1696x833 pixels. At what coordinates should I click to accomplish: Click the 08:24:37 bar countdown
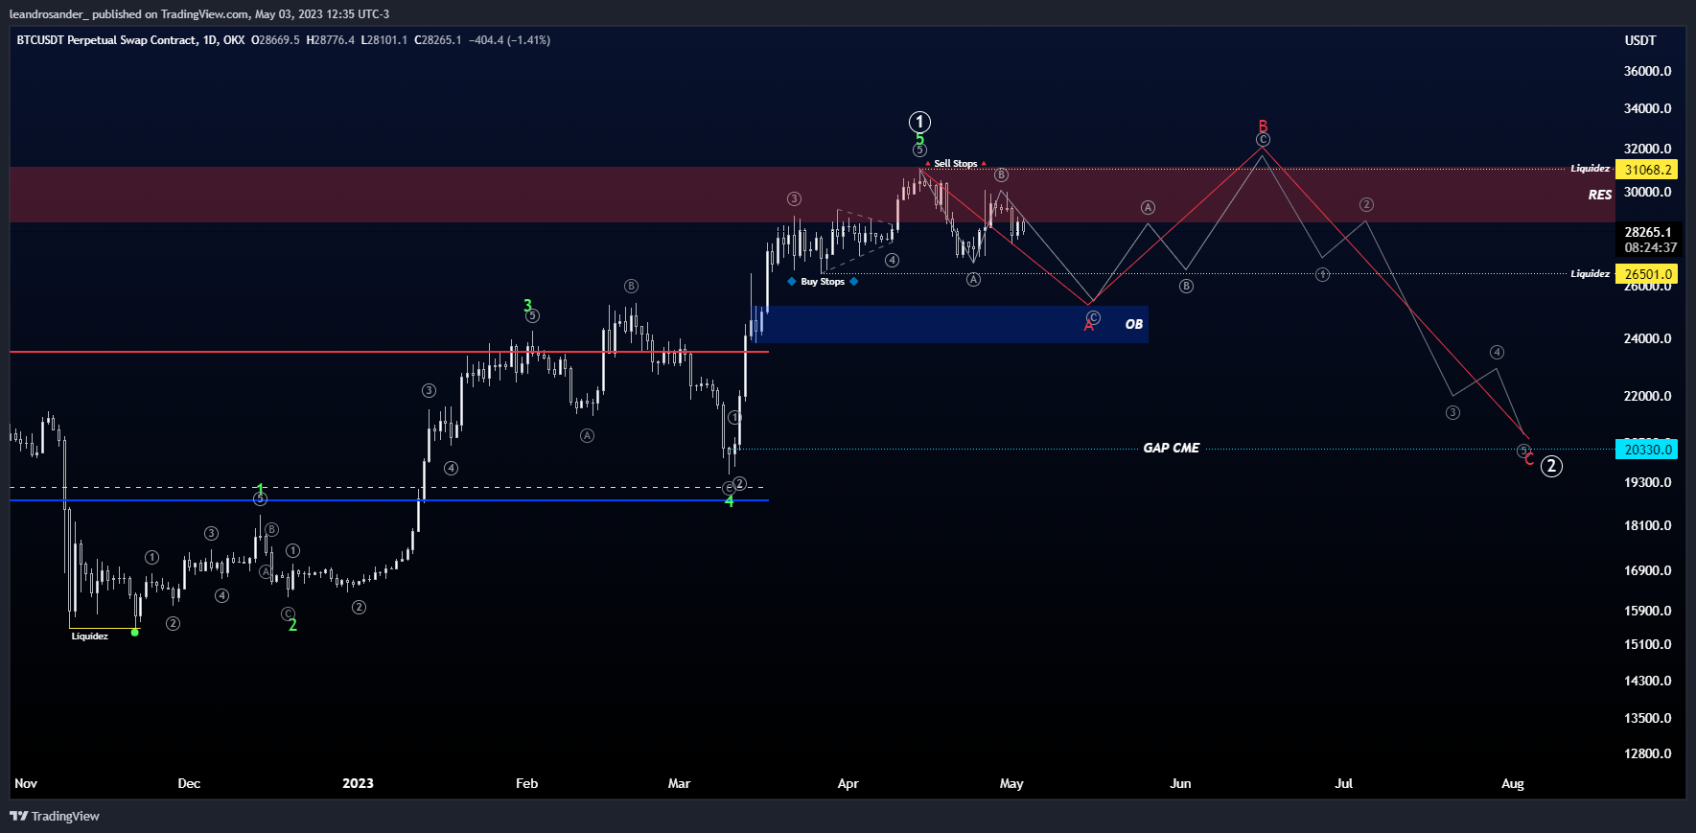1651,247
